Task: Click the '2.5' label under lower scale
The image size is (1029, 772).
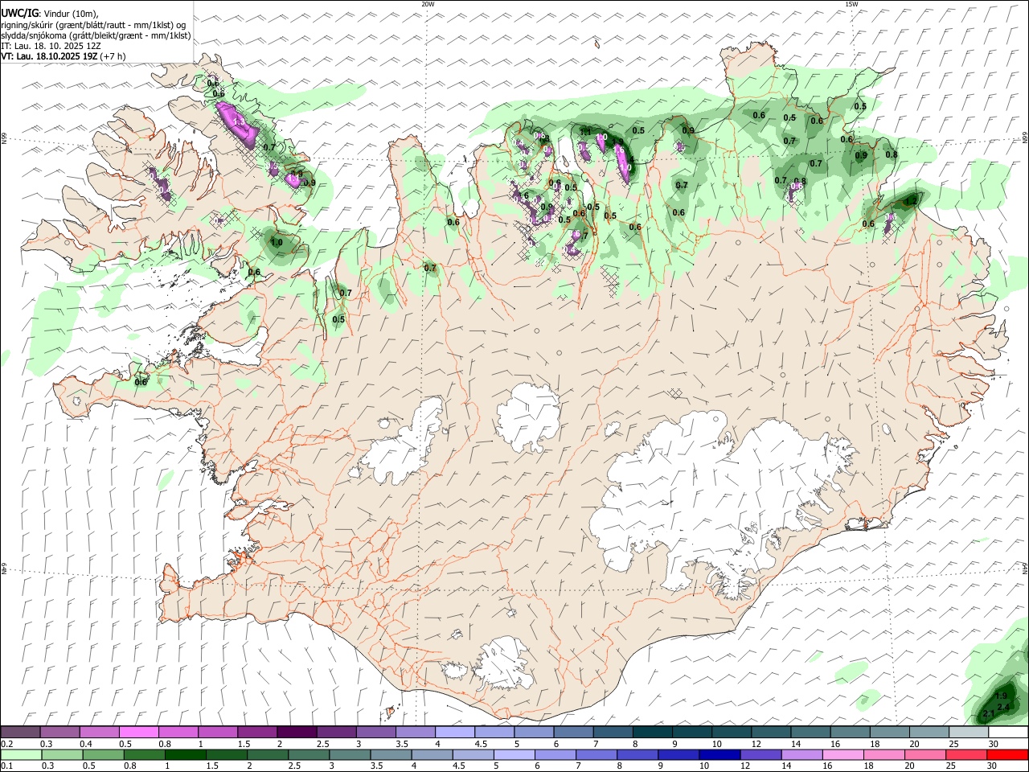Action: click(294, 766)
